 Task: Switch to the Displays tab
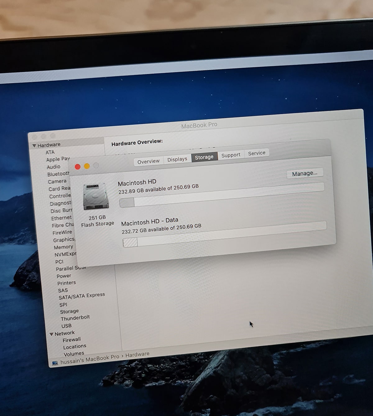177,159
